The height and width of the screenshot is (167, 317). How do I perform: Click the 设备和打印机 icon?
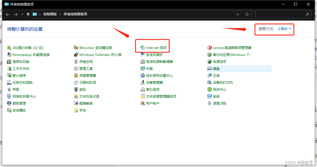click(210, 82)
